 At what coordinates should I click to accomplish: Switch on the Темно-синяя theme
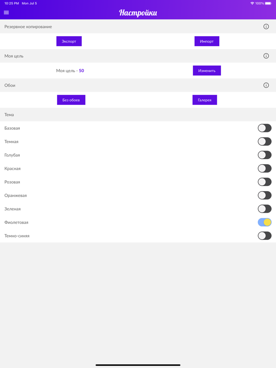[x=264, y=235]
